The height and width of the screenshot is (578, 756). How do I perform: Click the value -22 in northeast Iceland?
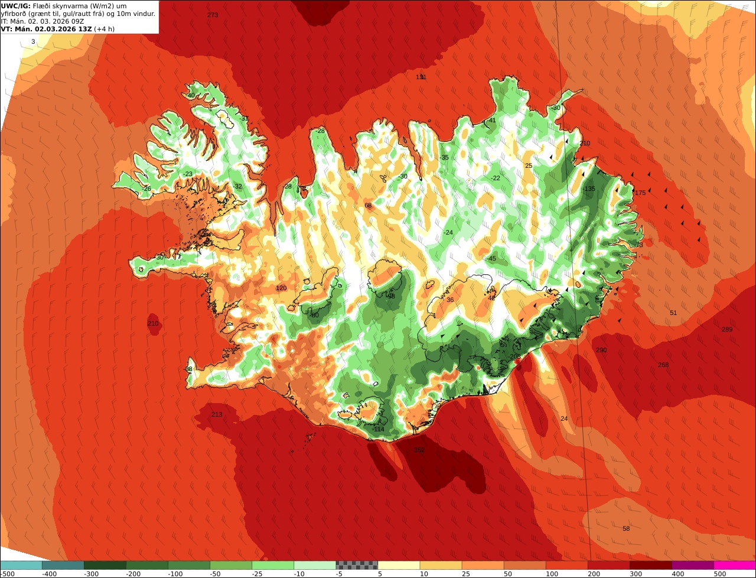(496, 178)
